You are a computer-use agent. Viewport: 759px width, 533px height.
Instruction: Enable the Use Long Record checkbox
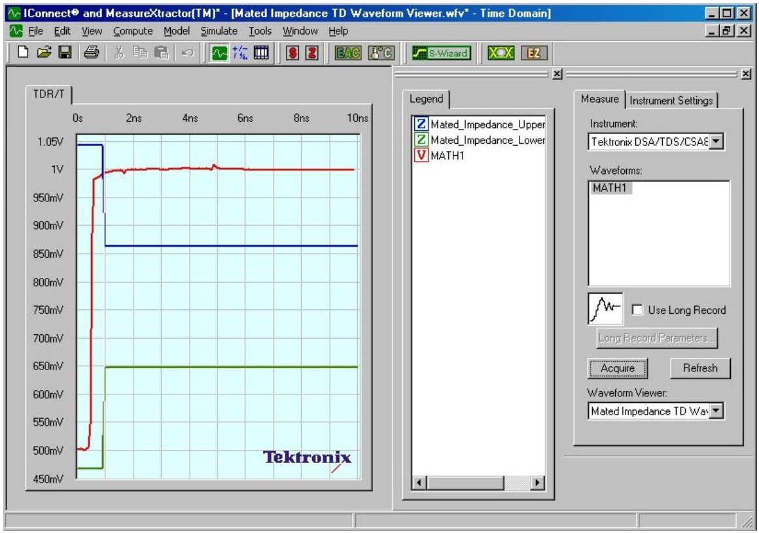[x=637, y=310]
